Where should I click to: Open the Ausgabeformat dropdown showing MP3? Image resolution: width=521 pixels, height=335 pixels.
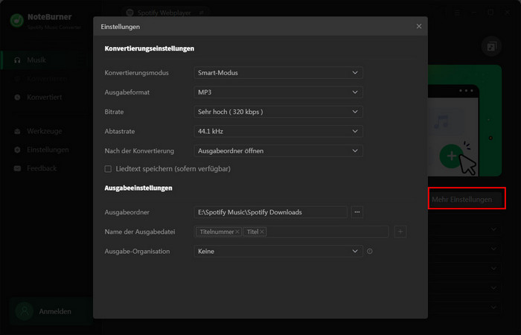click(278, 92)
